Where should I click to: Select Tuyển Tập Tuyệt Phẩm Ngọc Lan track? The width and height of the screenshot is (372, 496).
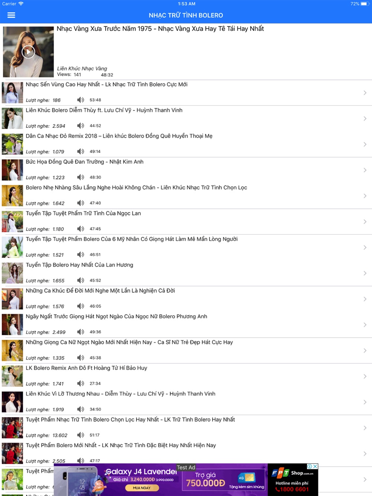(x=186, y=222)
